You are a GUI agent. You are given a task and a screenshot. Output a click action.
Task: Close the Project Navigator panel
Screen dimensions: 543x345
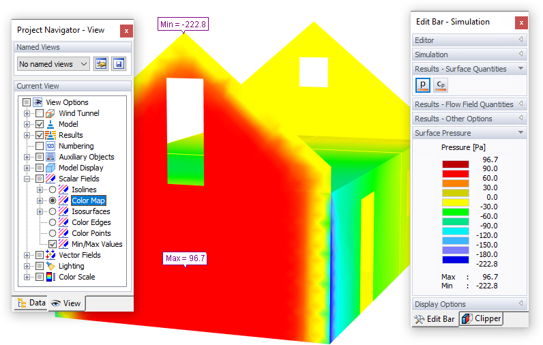click(x=126, y=31)
